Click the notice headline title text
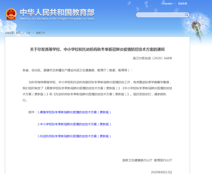 97,49
